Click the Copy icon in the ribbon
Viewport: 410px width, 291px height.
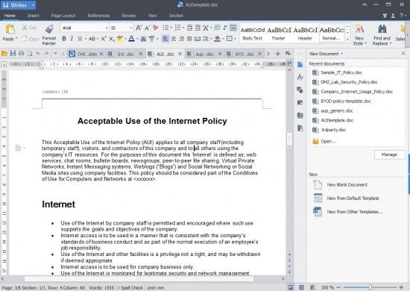point(25,39)
